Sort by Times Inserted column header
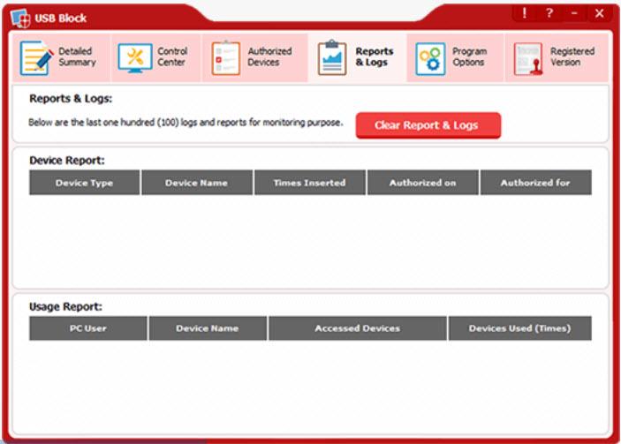Image resolution: width=621 pixels, height=444 pixels. 310,183
